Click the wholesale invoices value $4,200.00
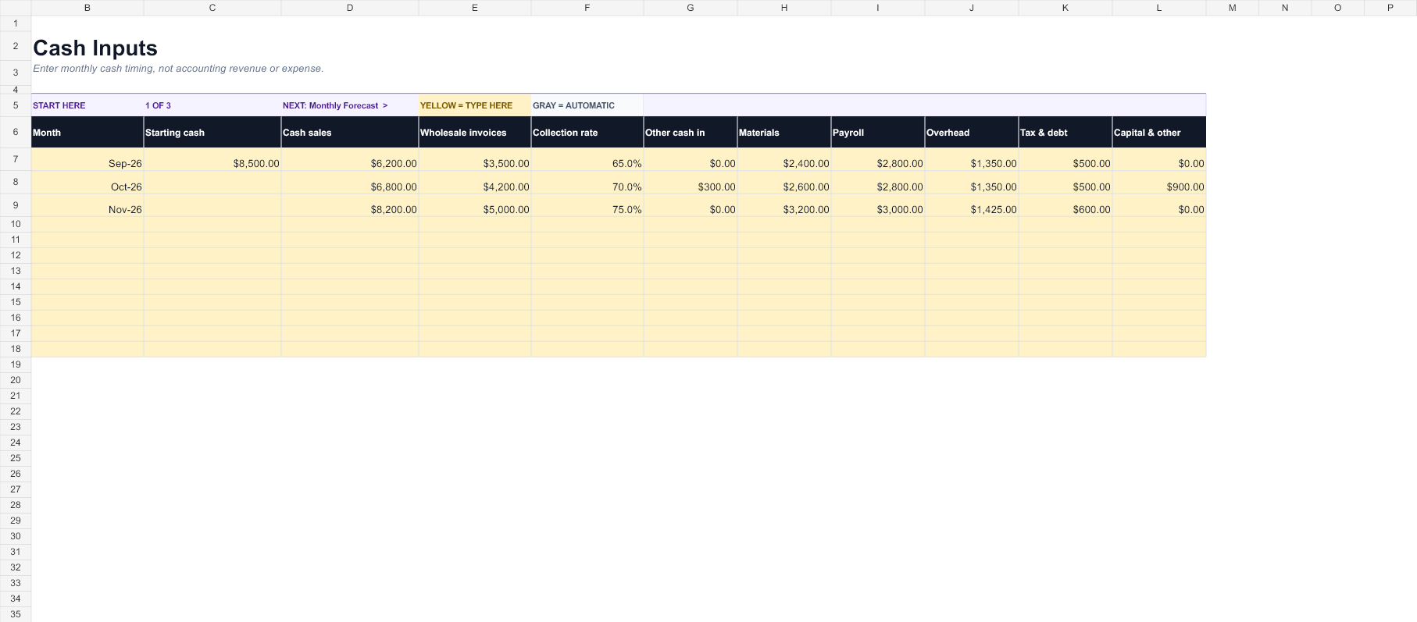 475,183
